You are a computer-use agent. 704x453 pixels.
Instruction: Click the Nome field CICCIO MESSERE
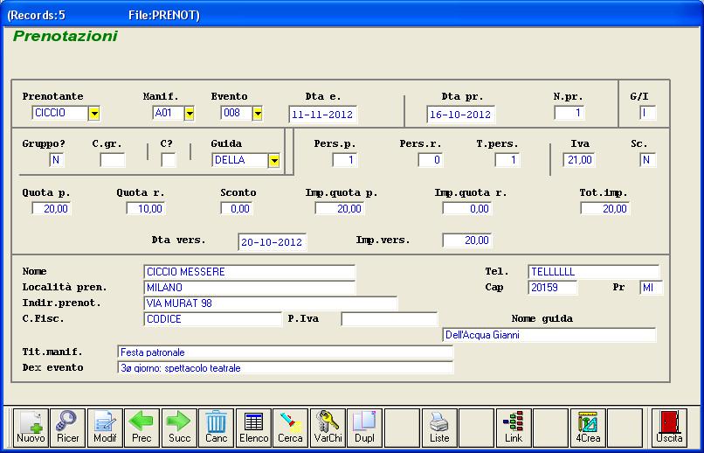pyautogui.click(x=250, y=272)
